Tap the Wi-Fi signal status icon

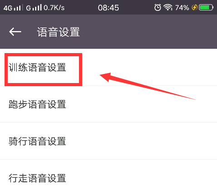(168, 7)
